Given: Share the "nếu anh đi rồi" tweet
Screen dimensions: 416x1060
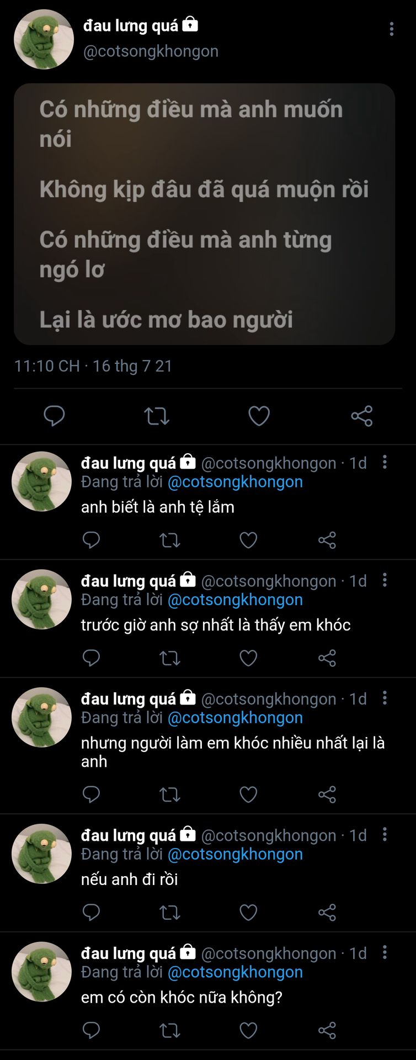Looking at the screenshot, I should (327, 913).
